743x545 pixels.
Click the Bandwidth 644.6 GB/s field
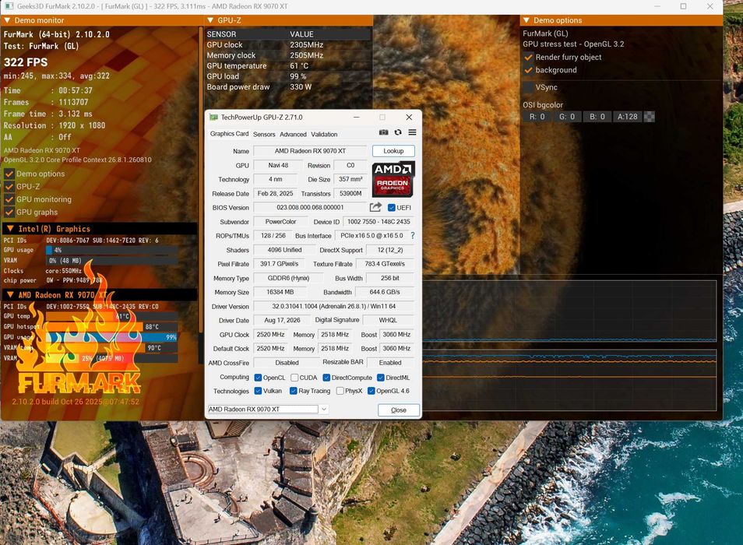(384, 292)
